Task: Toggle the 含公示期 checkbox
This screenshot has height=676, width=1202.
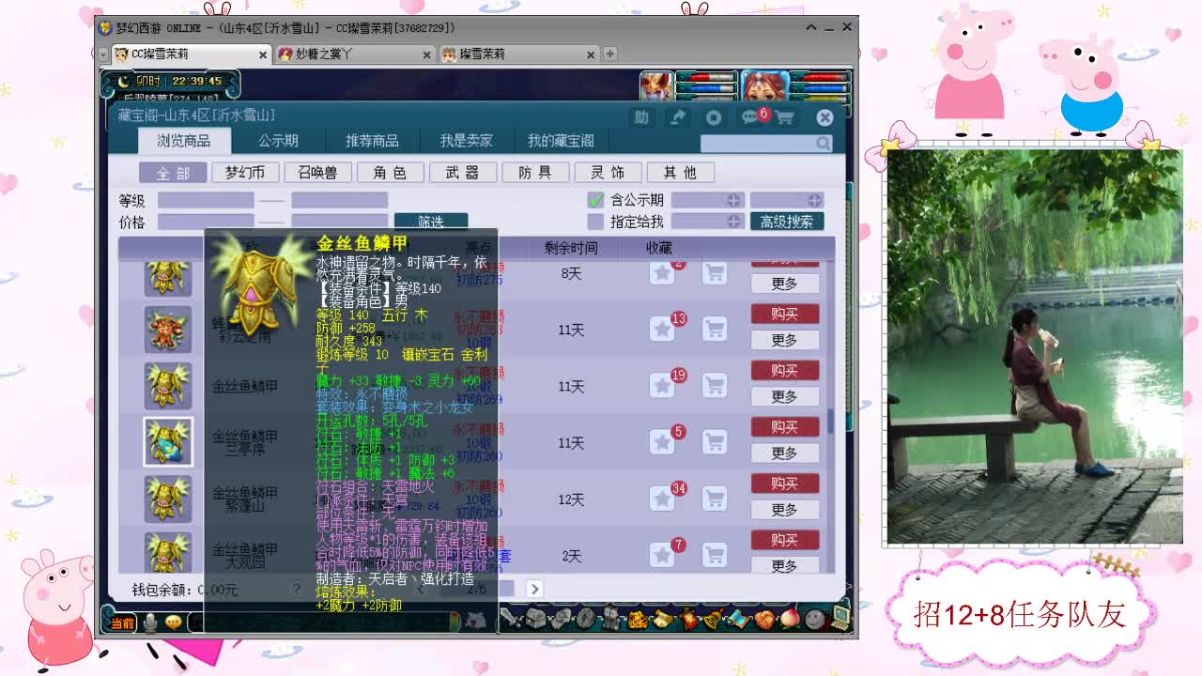Action: point(595,199)
